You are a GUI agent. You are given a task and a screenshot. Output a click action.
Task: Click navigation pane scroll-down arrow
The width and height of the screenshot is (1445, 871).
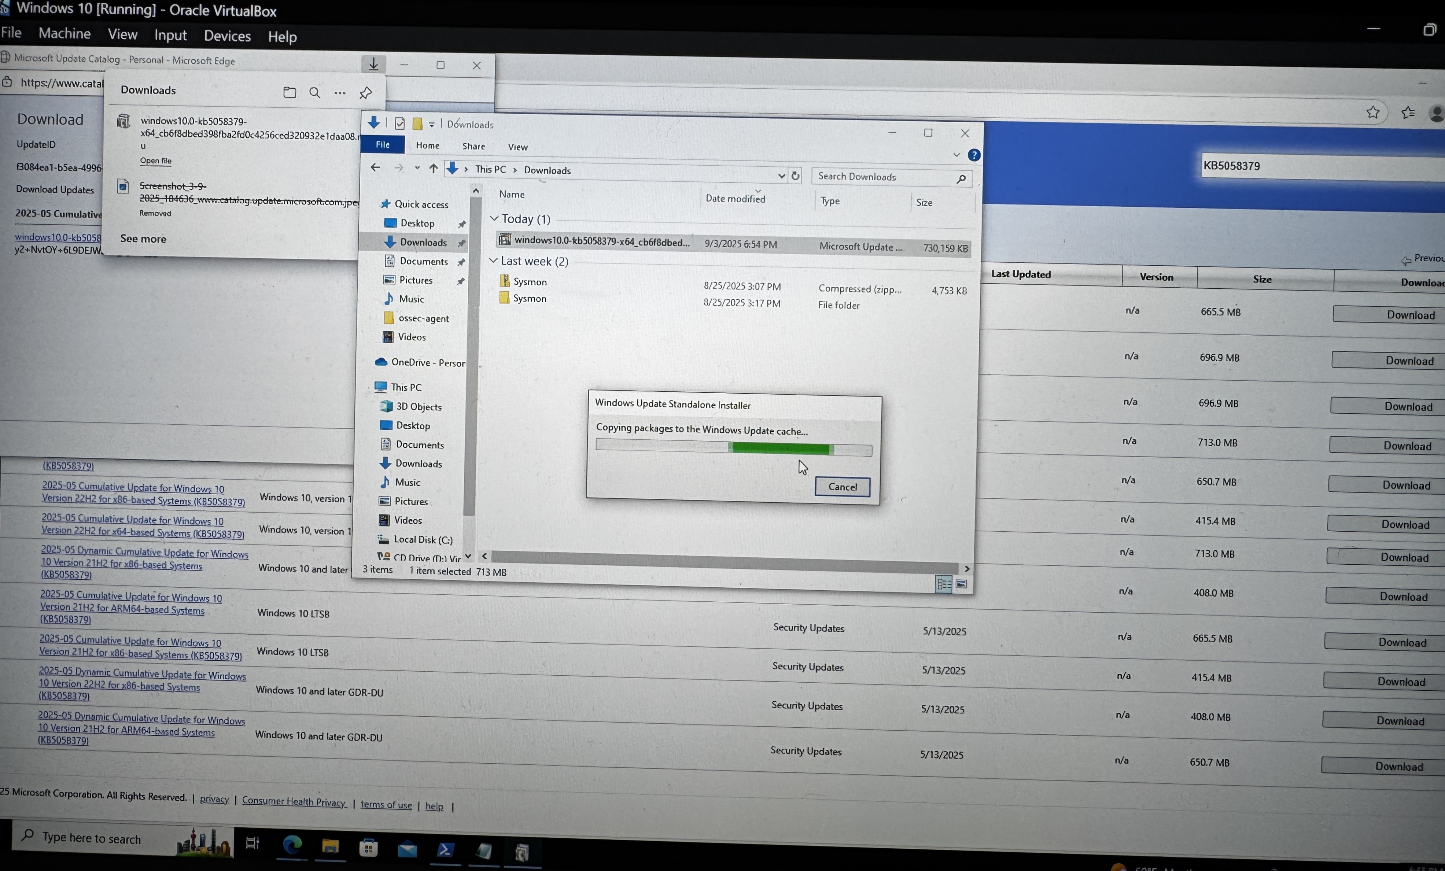click(468, 556)
